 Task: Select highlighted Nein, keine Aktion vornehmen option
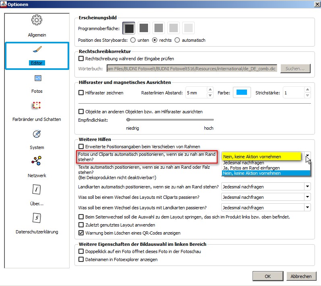(266, 173)
